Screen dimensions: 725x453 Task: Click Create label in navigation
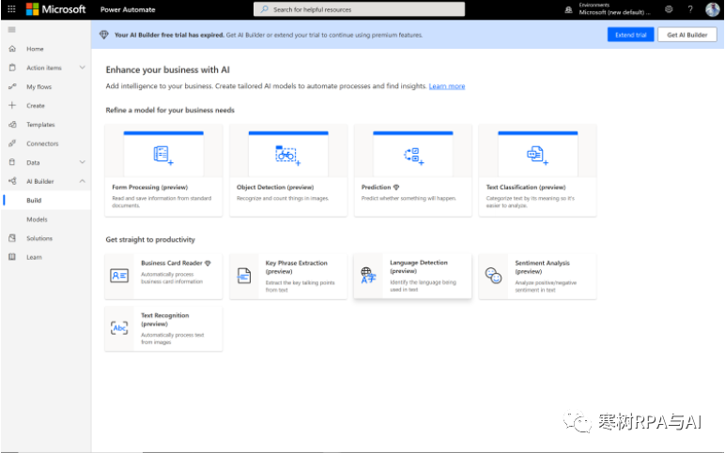tap(36, 106)
